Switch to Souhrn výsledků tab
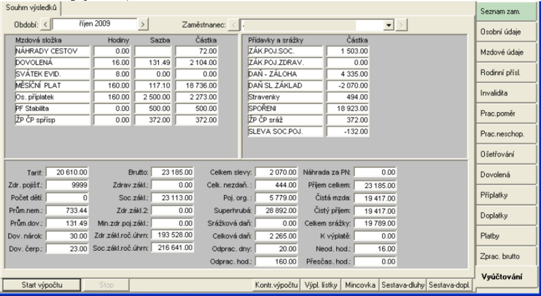The height and width of the screenshot is (296, 541). 31,8
